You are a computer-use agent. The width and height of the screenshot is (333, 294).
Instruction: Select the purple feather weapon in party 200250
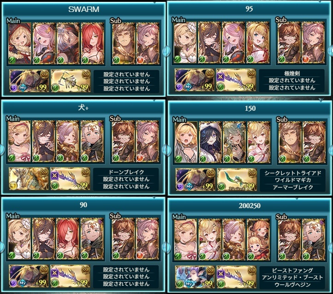(x=236, y=277)
